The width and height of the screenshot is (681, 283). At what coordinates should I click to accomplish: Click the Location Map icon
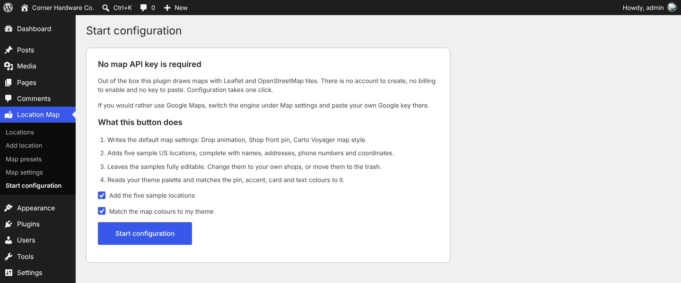[x=9, y=115]
